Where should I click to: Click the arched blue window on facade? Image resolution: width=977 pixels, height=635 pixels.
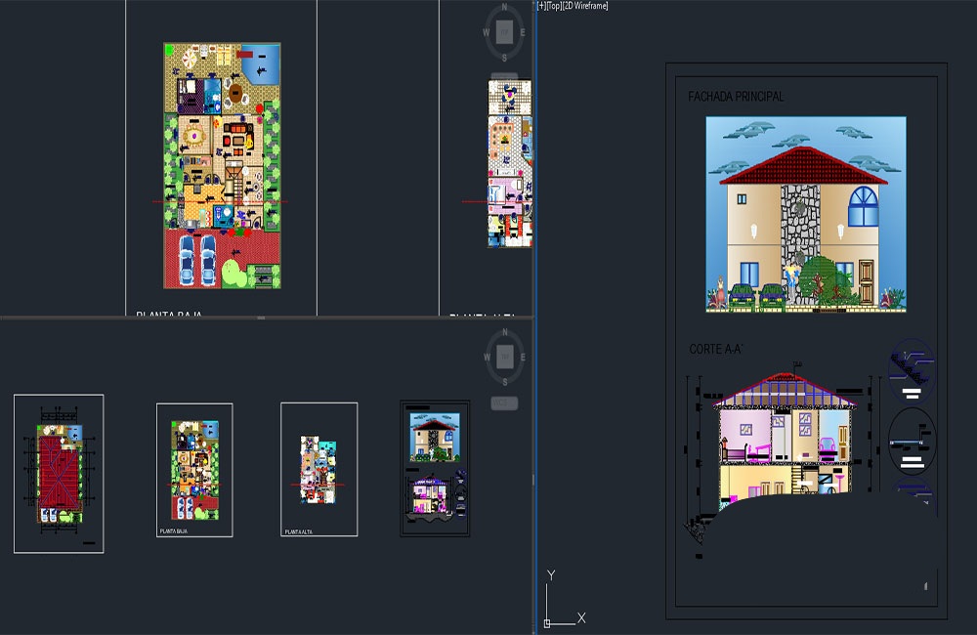863,206
